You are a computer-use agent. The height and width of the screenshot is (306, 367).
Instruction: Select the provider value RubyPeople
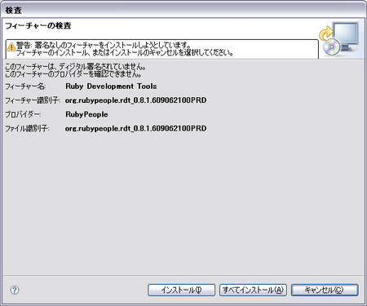pyautogui.click(x=86, y=114)
